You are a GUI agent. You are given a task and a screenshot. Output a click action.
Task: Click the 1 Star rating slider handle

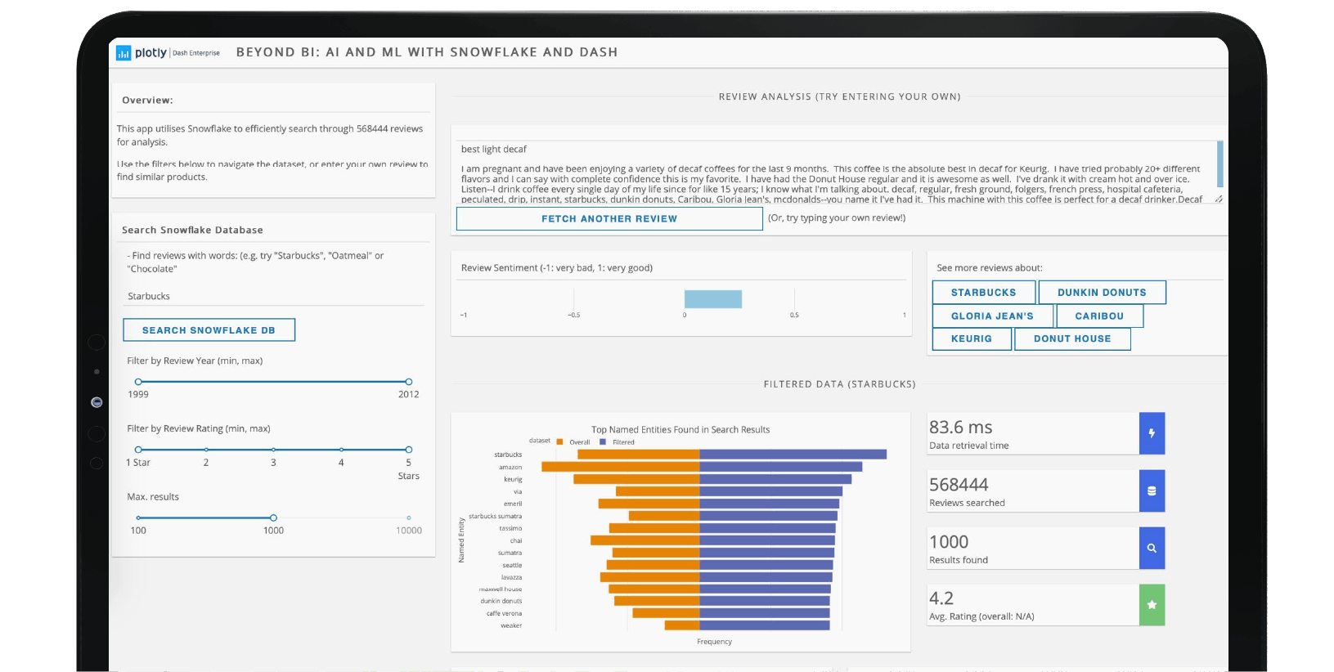(x=138, y=450)
